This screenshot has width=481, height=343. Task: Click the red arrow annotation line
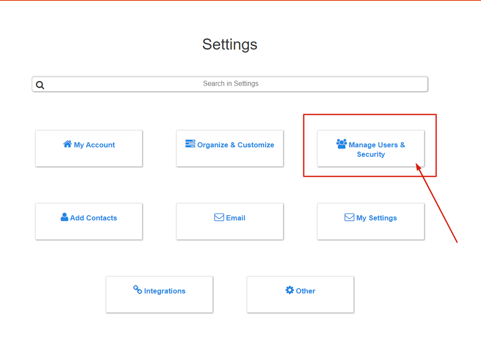(438, 205)
